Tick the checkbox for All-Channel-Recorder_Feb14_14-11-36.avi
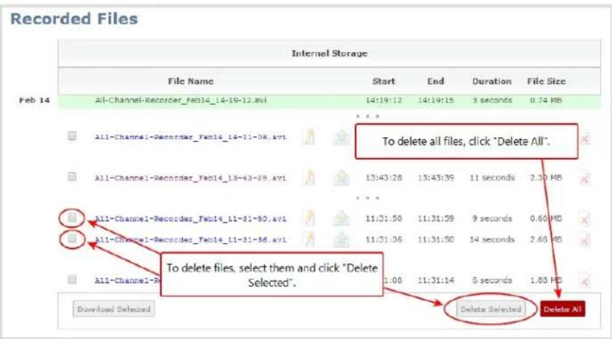This screenshot has height=339, width=612. [72, 136]
